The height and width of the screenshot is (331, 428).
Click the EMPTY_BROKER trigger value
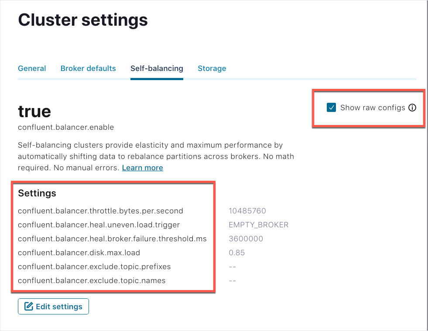coord(258,225)
